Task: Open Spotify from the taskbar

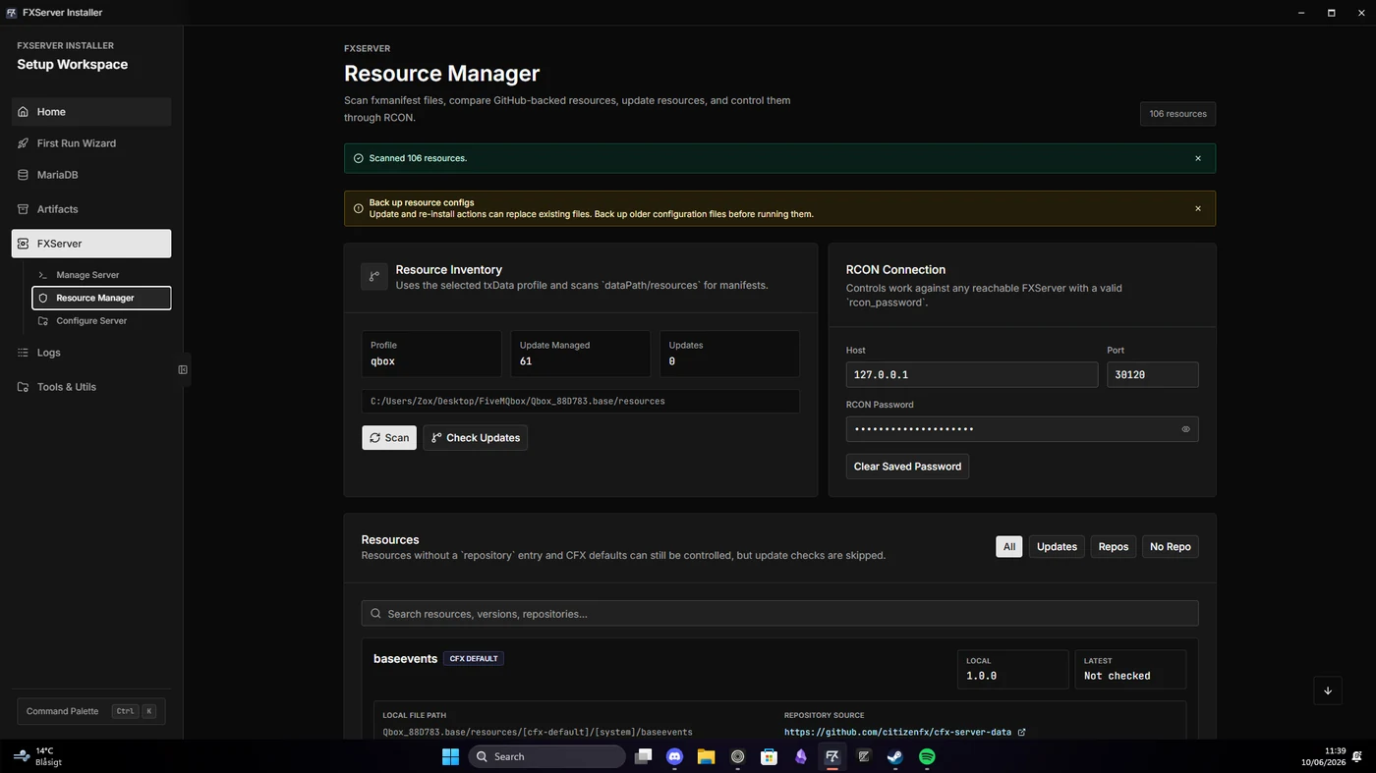Action: 927,756
